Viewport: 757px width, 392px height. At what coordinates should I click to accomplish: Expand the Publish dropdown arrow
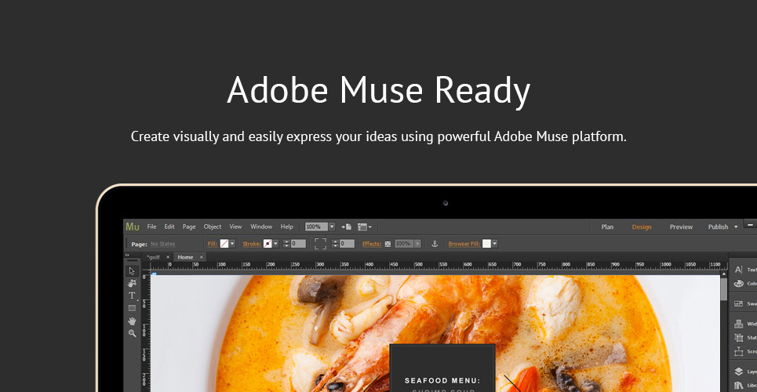tap(736, 227)
